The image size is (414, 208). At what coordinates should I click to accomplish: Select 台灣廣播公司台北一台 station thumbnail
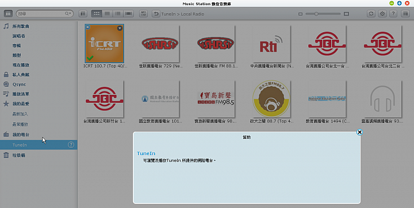coord(327,43)
